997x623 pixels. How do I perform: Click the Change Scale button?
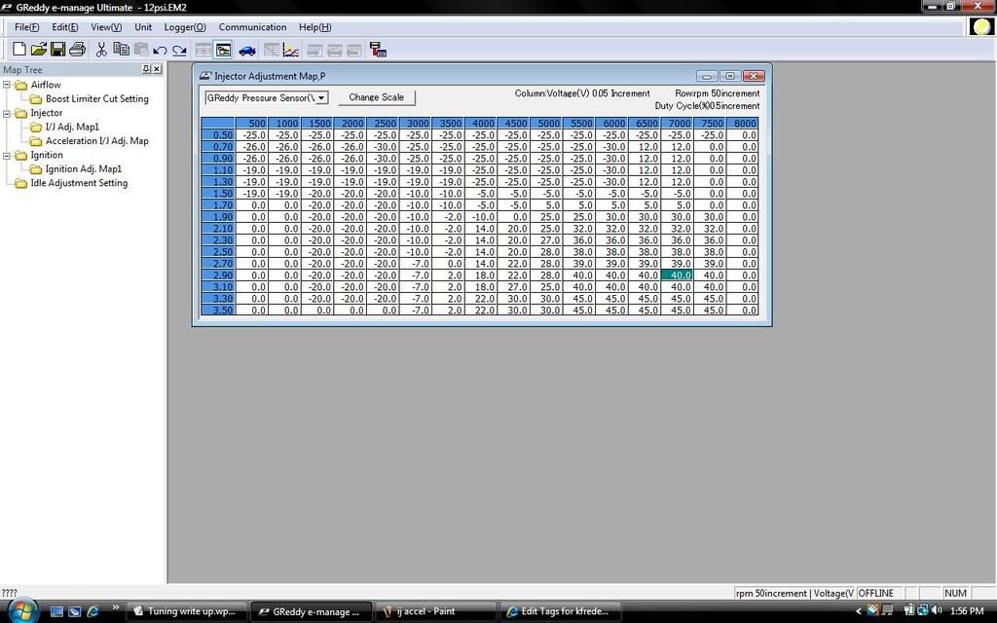(376, 97)
